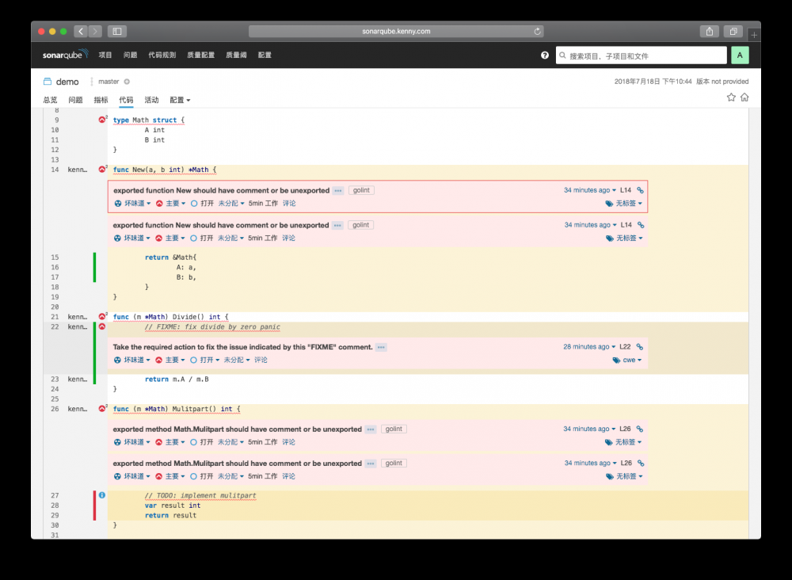Click the home icon near the favorite star
Viewport: 792px width, 580px height.
point(744,96)
